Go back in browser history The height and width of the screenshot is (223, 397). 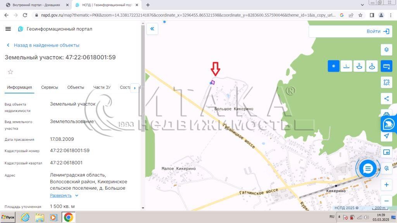[x=7, y=15]
